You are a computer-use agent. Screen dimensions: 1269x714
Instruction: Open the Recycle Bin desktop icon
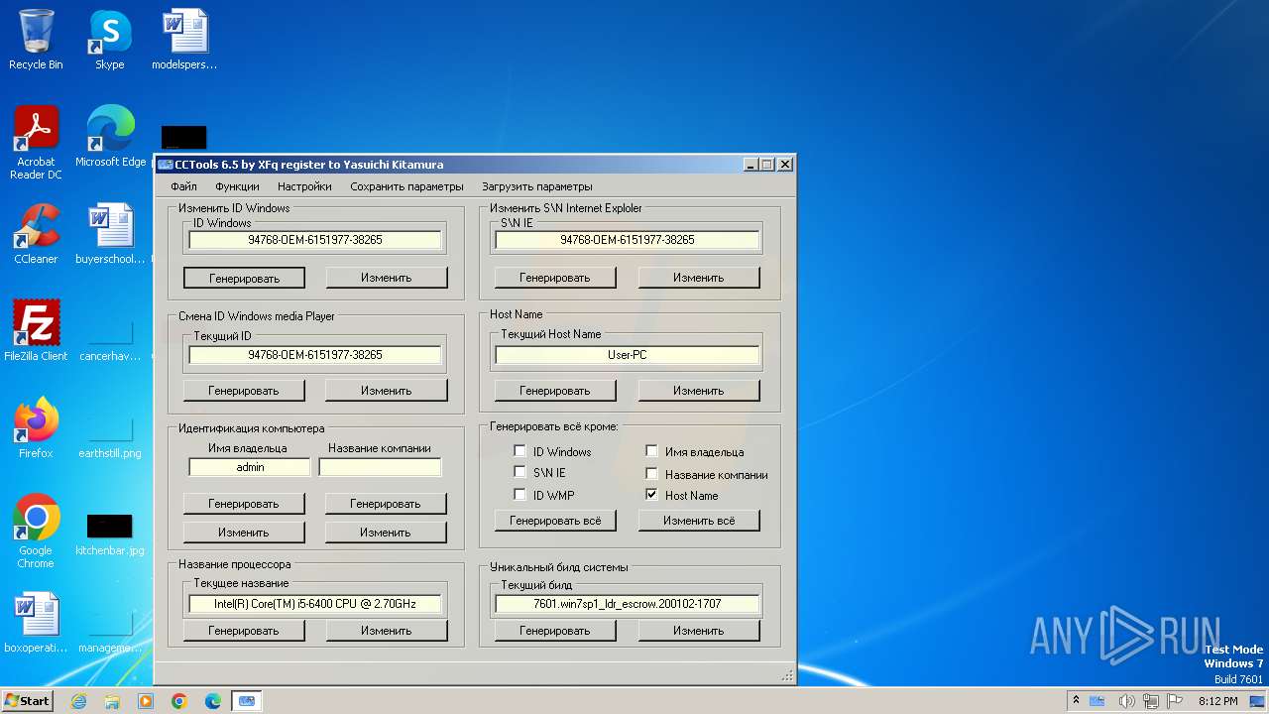(x=36, y=40)
